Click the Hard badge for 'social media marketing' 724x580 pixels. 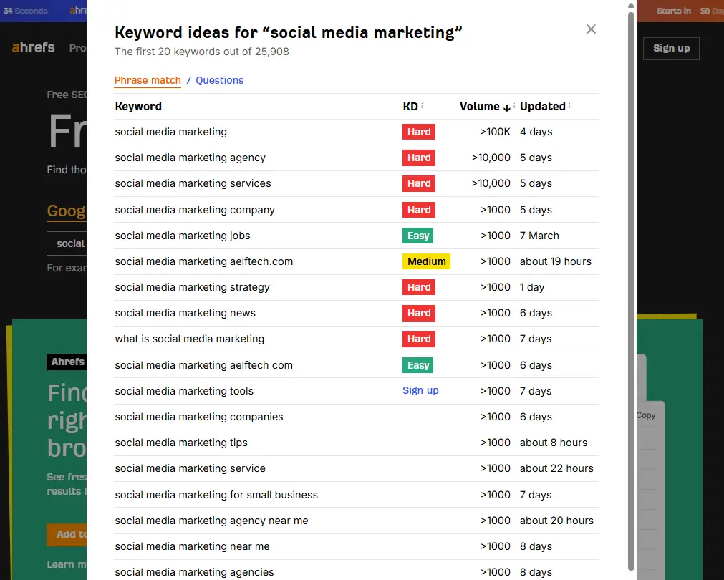(x=418, y=132)
